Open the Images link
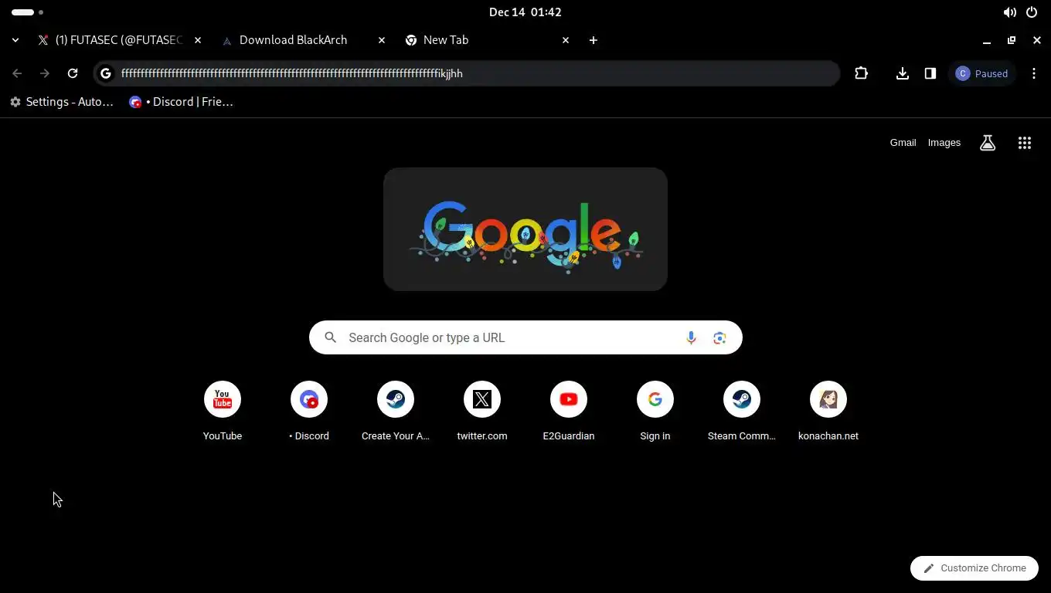The image size is (1051, 593). pos(944,143)
